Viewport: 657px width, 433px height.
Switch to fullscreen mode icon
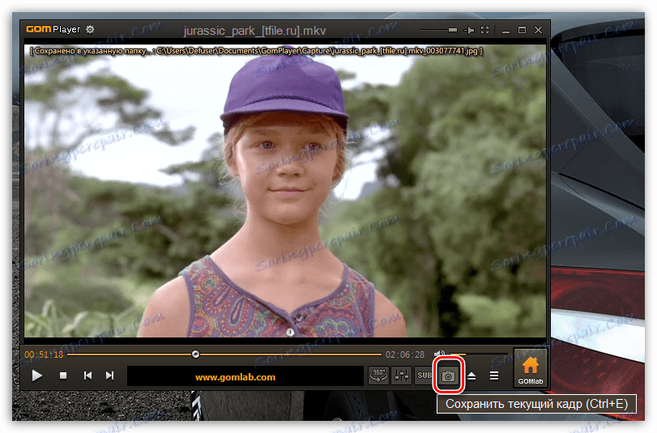pos(484,30)
